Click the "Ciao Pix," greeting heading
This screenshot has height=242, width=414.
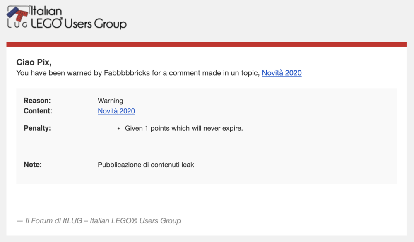click(x=34, y=62)
